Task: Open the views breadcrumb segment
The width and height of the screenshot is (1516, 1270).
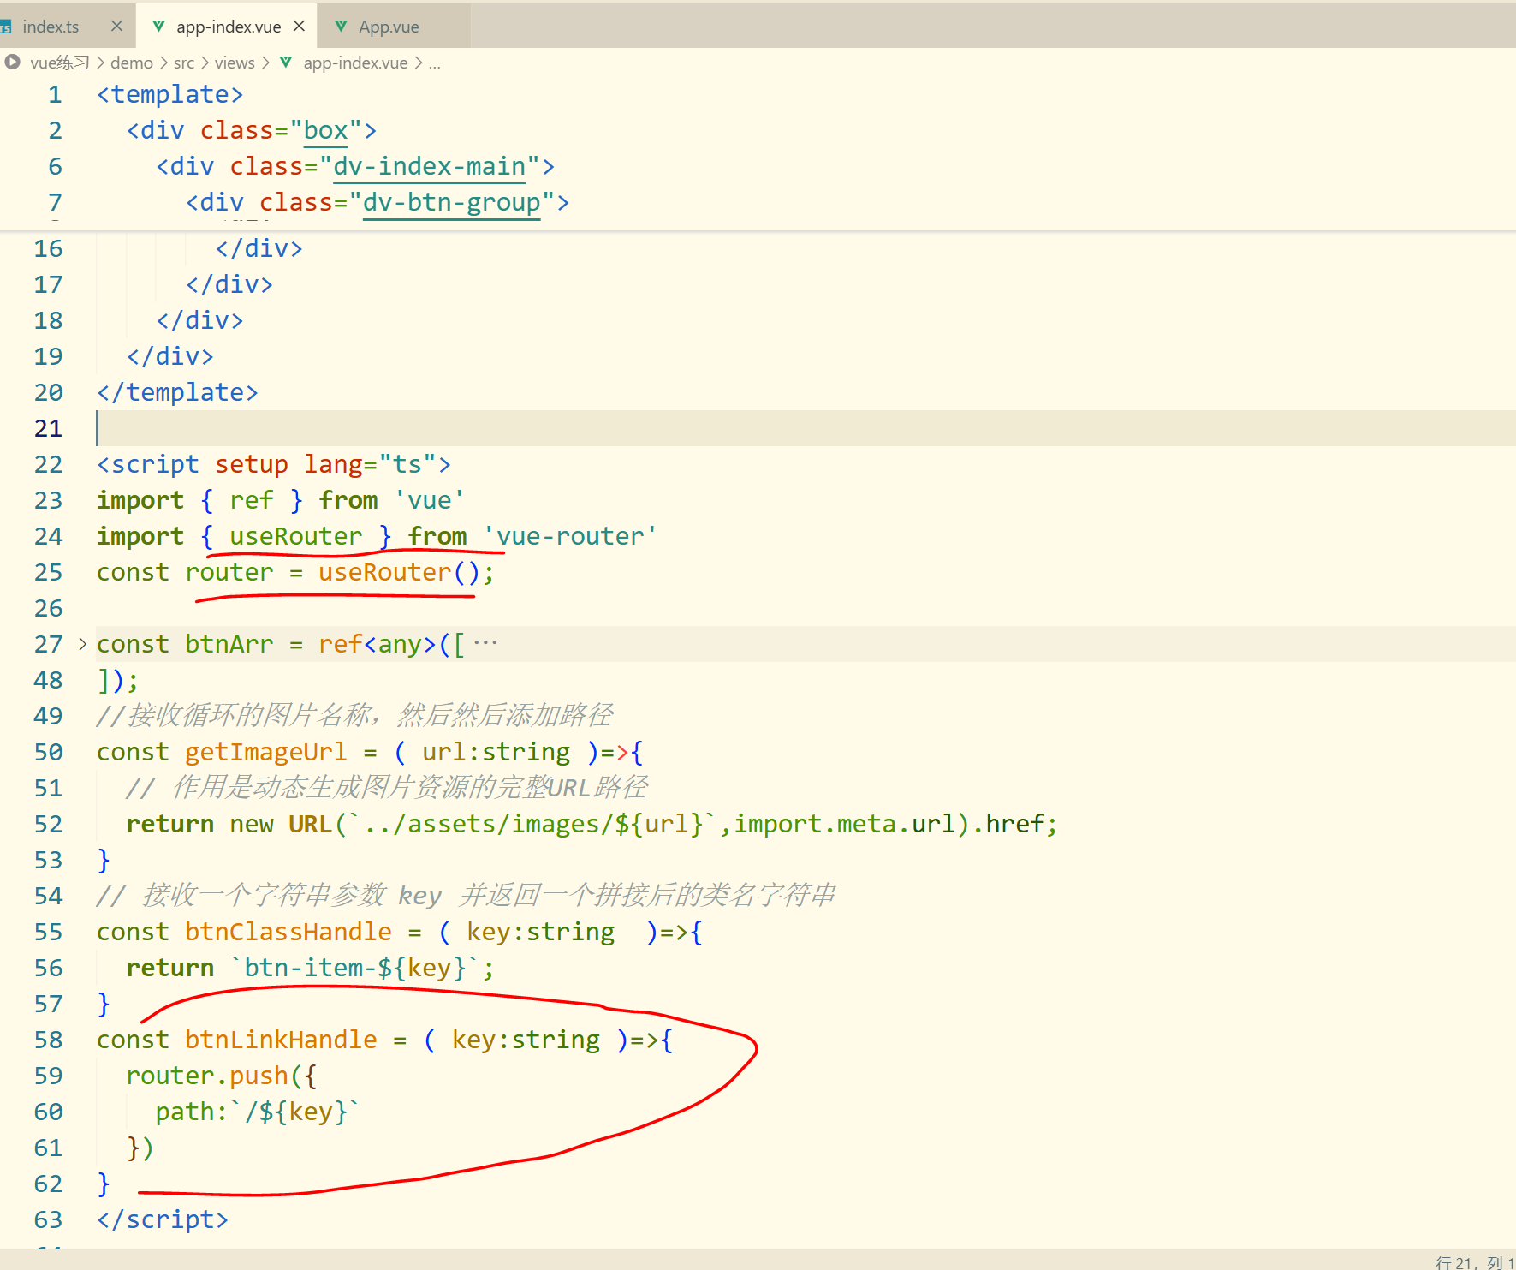Action: tap(235, 63)
